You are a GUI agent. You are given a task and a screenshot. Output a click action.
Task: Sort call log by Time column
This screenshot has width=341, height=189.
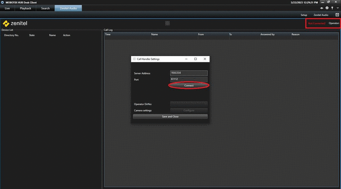pos(127,34)
